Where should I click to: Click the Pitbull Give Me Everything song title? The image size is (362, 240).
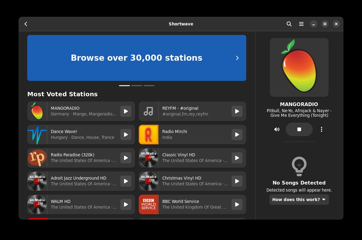click(x=299, y=113)
